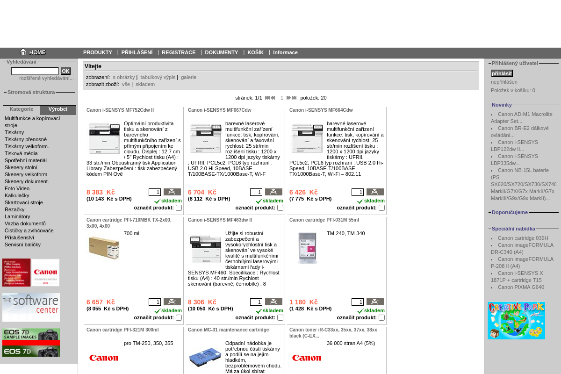Viewport: 561px width, 374px height.
Task: Switch view to galerie
Action: (x=189, y=77)
